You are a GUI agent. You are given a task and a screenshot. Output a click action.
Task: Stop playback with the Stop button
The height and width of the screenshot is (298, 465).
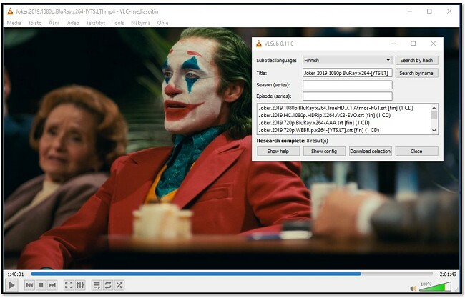tap(41, 285)
